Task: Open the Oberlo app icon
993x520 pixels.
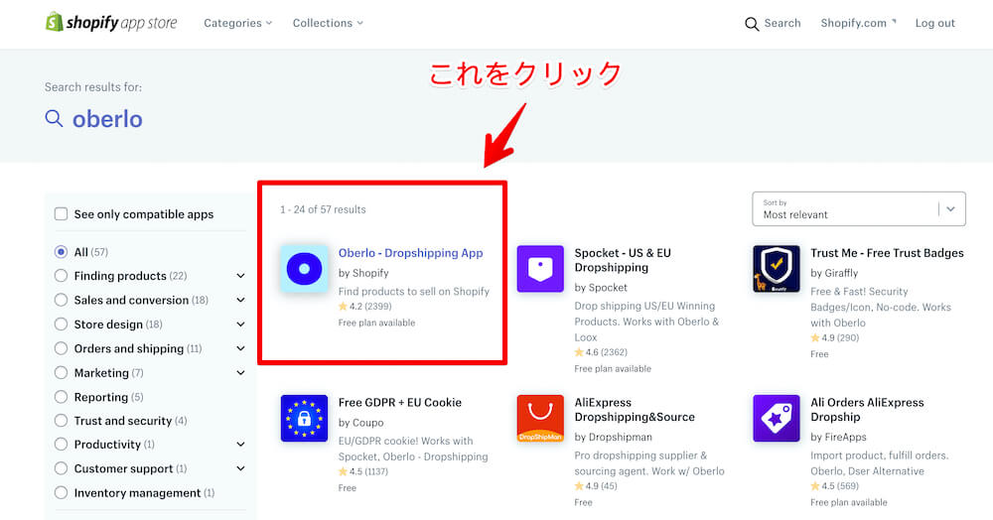Action: [x=304, y=269]
